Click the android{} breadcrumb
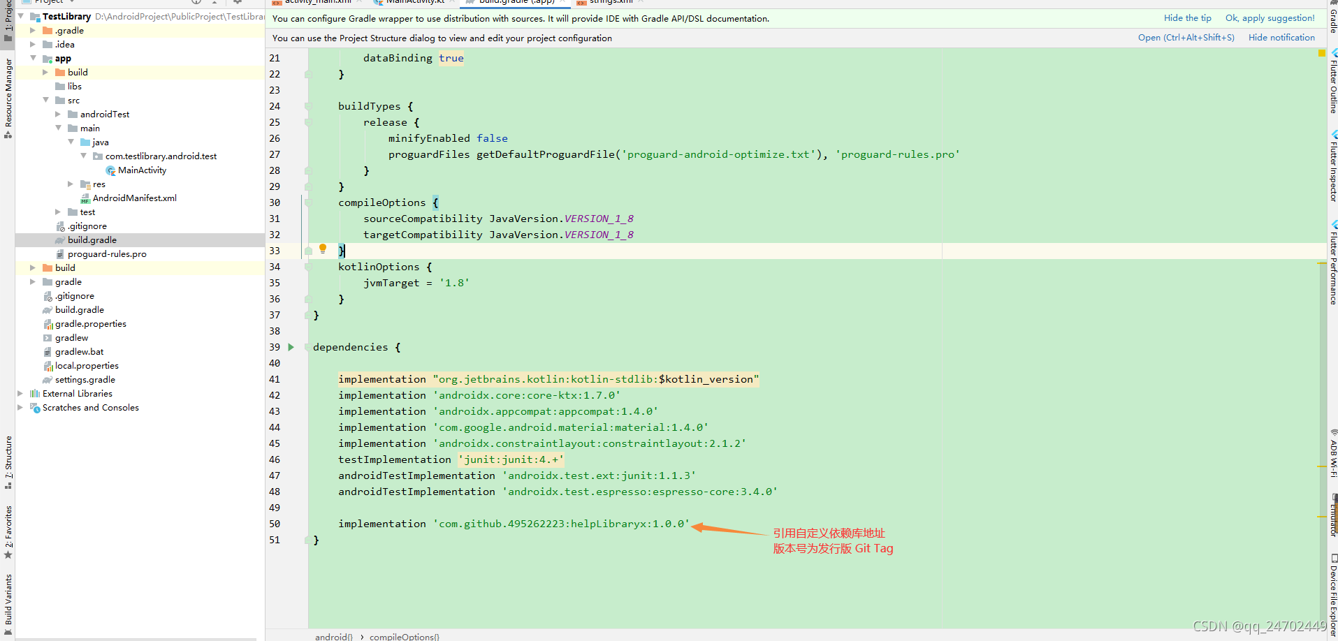The width and height of the screenshot is (1338, 641). pos(334,637)
